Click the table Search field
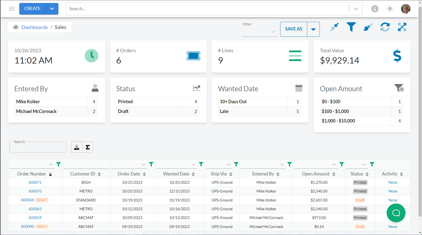Screen dimensions: 422x235 coord(38,147)
